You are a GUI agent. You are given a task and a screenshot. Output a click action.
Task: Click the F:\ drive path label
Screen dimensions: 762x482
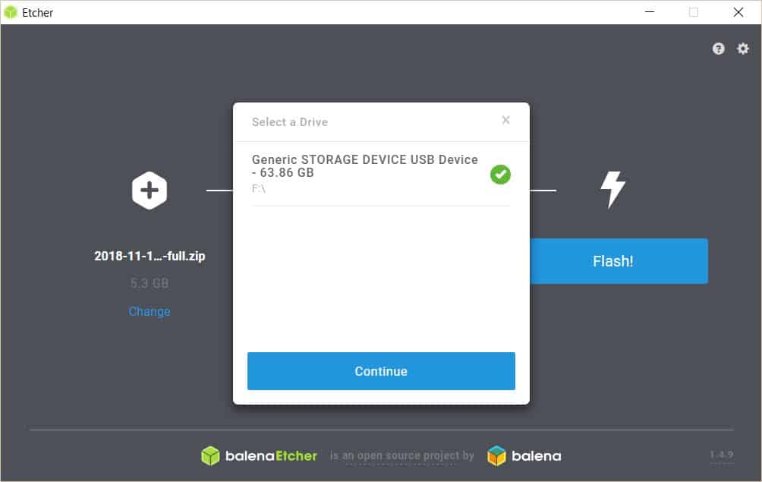[x=259, y=188]
